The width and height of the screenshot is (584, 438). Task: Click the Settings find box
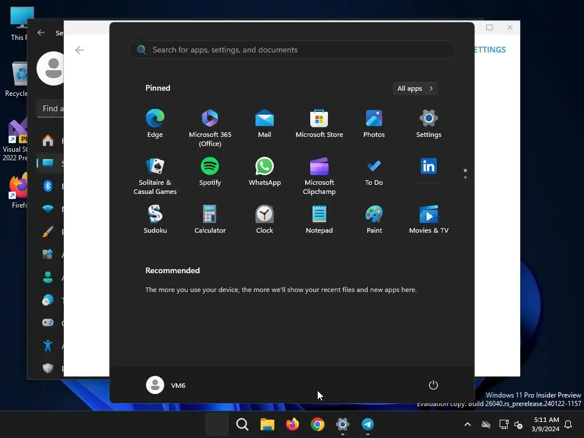pyautogui.click(x=50, y=108)
